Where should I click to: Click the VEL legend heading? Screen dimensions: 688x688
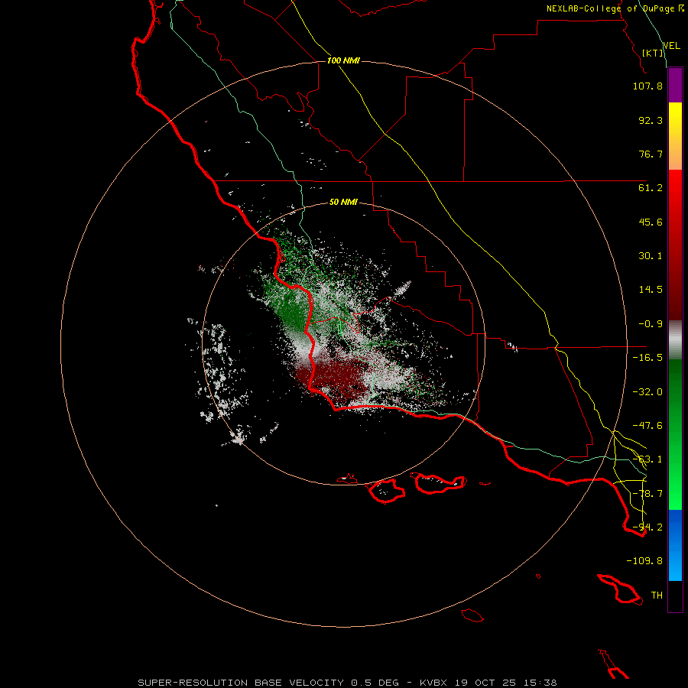[x=671, y=46]
